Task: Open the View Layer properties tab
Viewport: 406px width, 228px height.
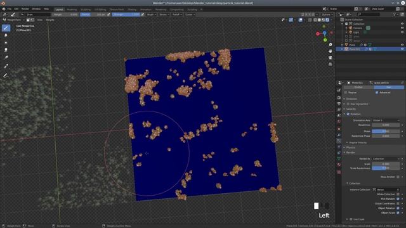Action: point(339,110)
